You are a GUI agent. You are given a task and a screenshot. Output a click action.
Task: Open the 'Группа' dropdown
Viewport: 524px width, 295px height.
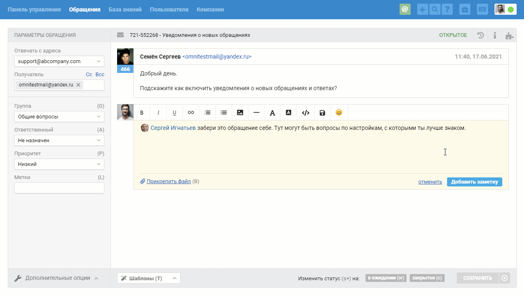tap(59, 117)
